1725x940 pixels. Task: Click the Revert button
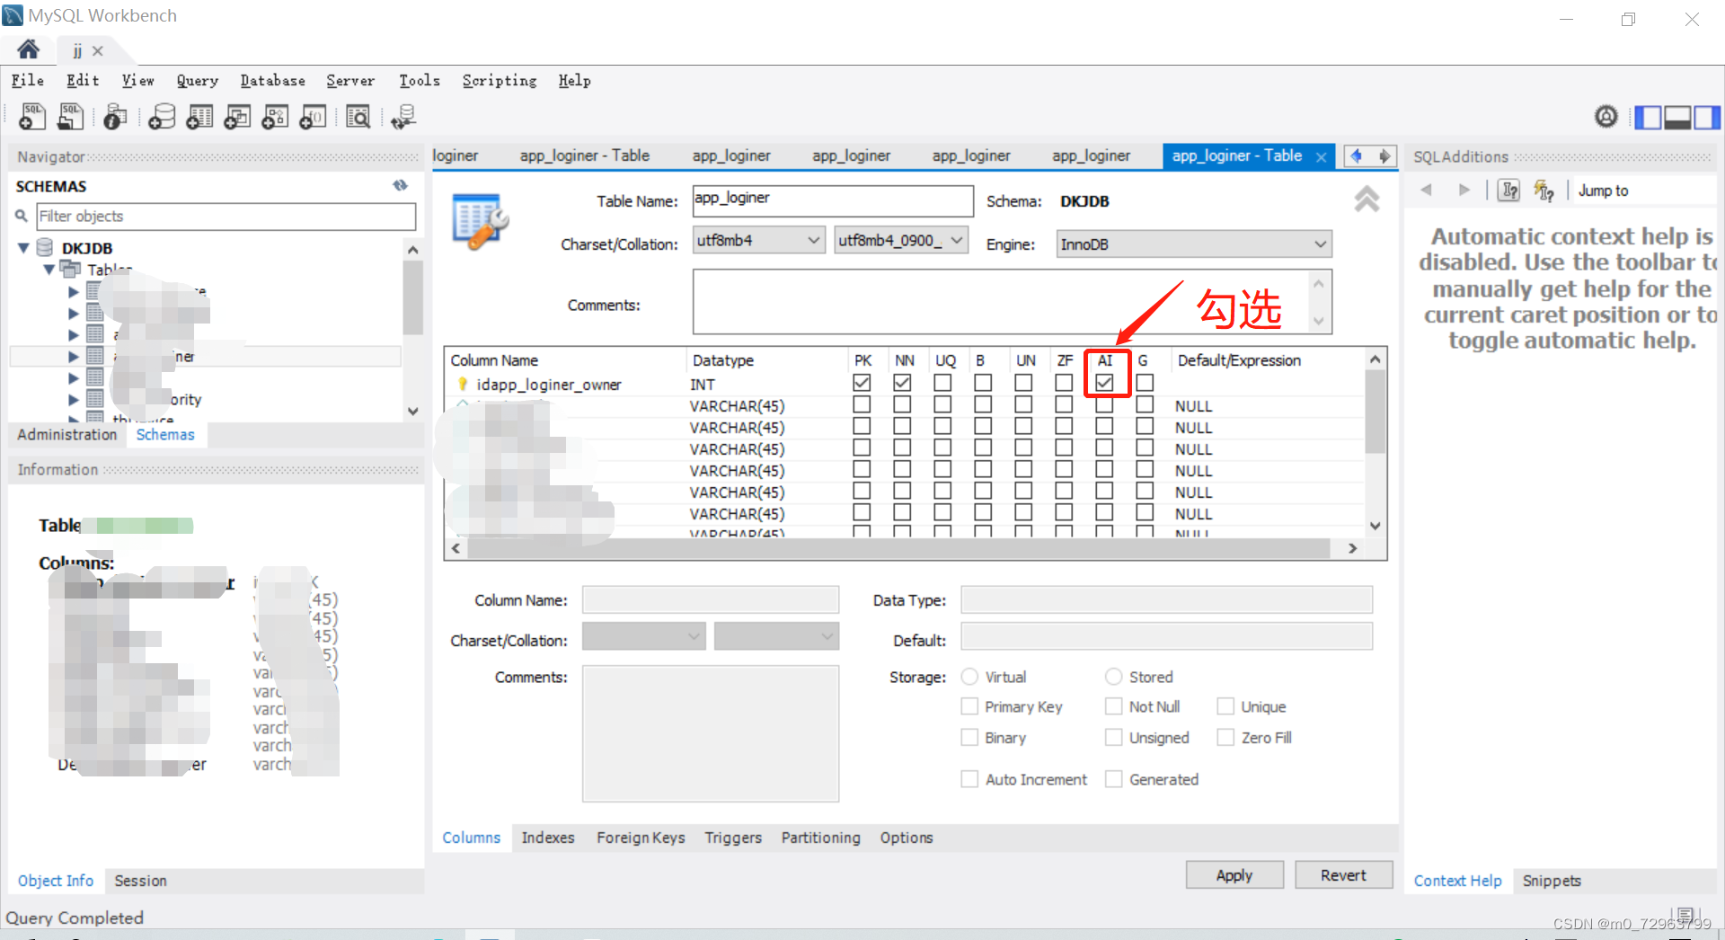(1343, 874)
